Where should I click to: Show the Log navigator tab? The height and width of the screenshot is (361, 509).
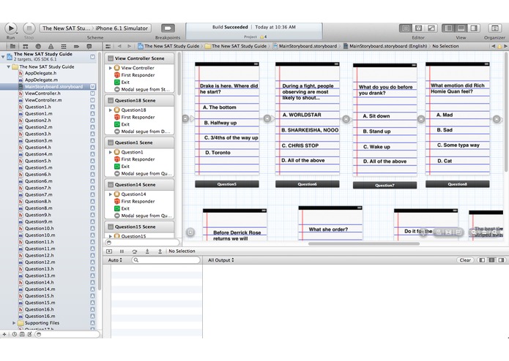(x=89, y=46)
